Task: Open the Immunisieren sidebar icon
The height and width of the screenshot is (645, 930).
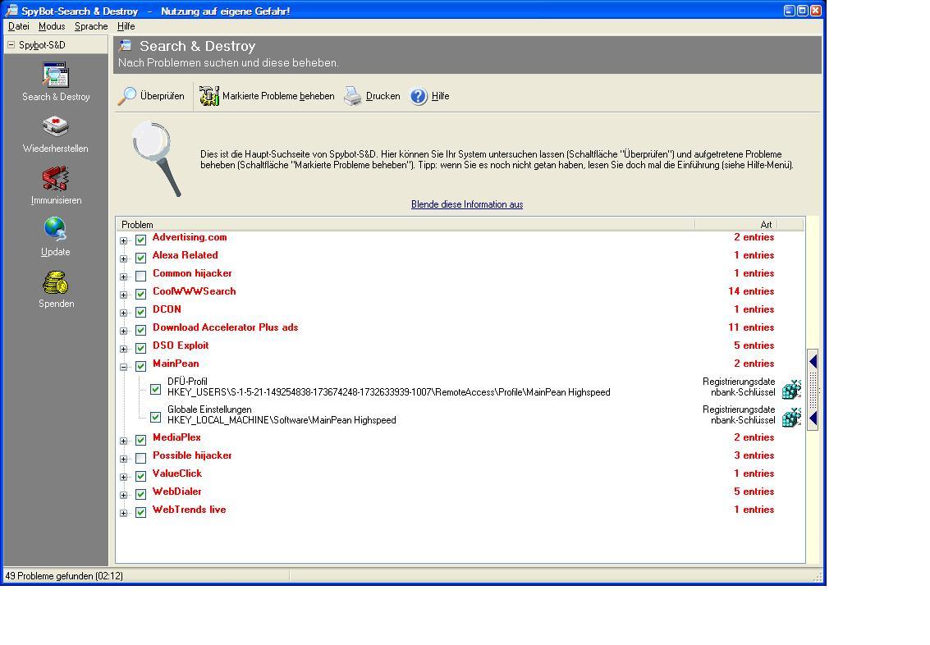Action: (x=56, y=178)
